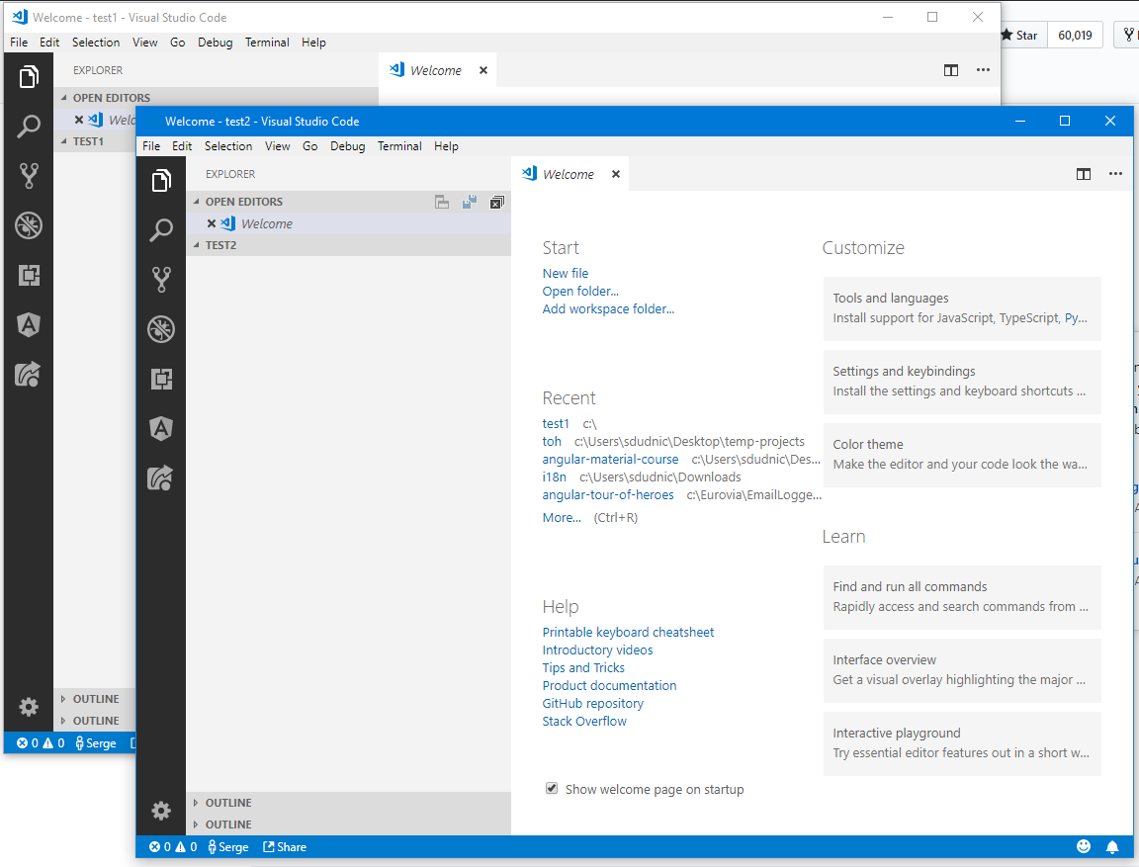Screen dimensions: 1139x867
Task: Open the Terminal menu
Action: pyautogui.click(x=399, y=145)
